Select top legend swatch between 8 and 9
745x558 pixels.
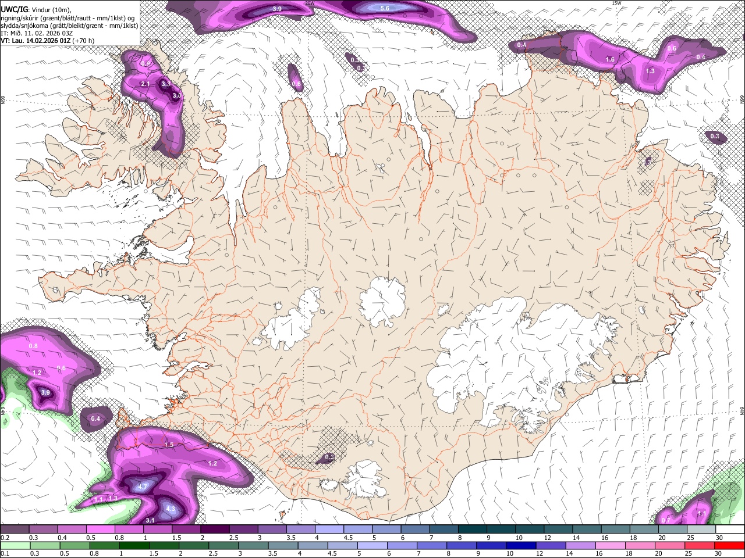point(472,530)
